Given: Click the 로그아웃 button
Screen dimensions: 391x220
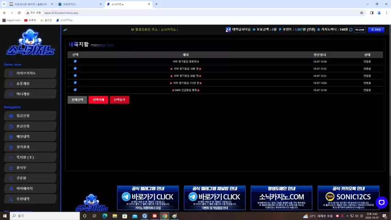Looking at the screenshot, I should [x=376, y=29].
